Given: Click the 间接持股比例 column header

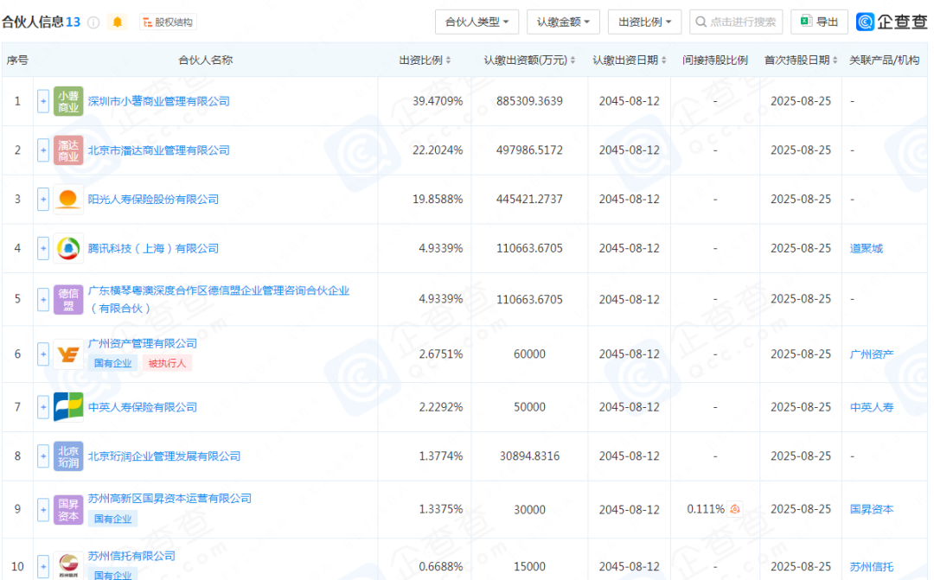Looking at the screenshot, I should pyautogui.click(x=715, y=61).
